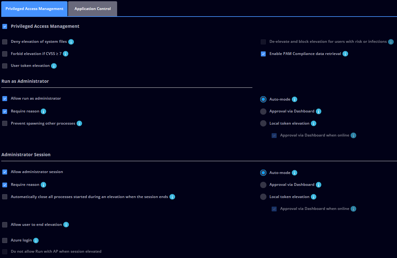This screenshot has width=397, height=258.
Task: Open info icon for Deny elevation of system files
Action: [x=71, y=42]
